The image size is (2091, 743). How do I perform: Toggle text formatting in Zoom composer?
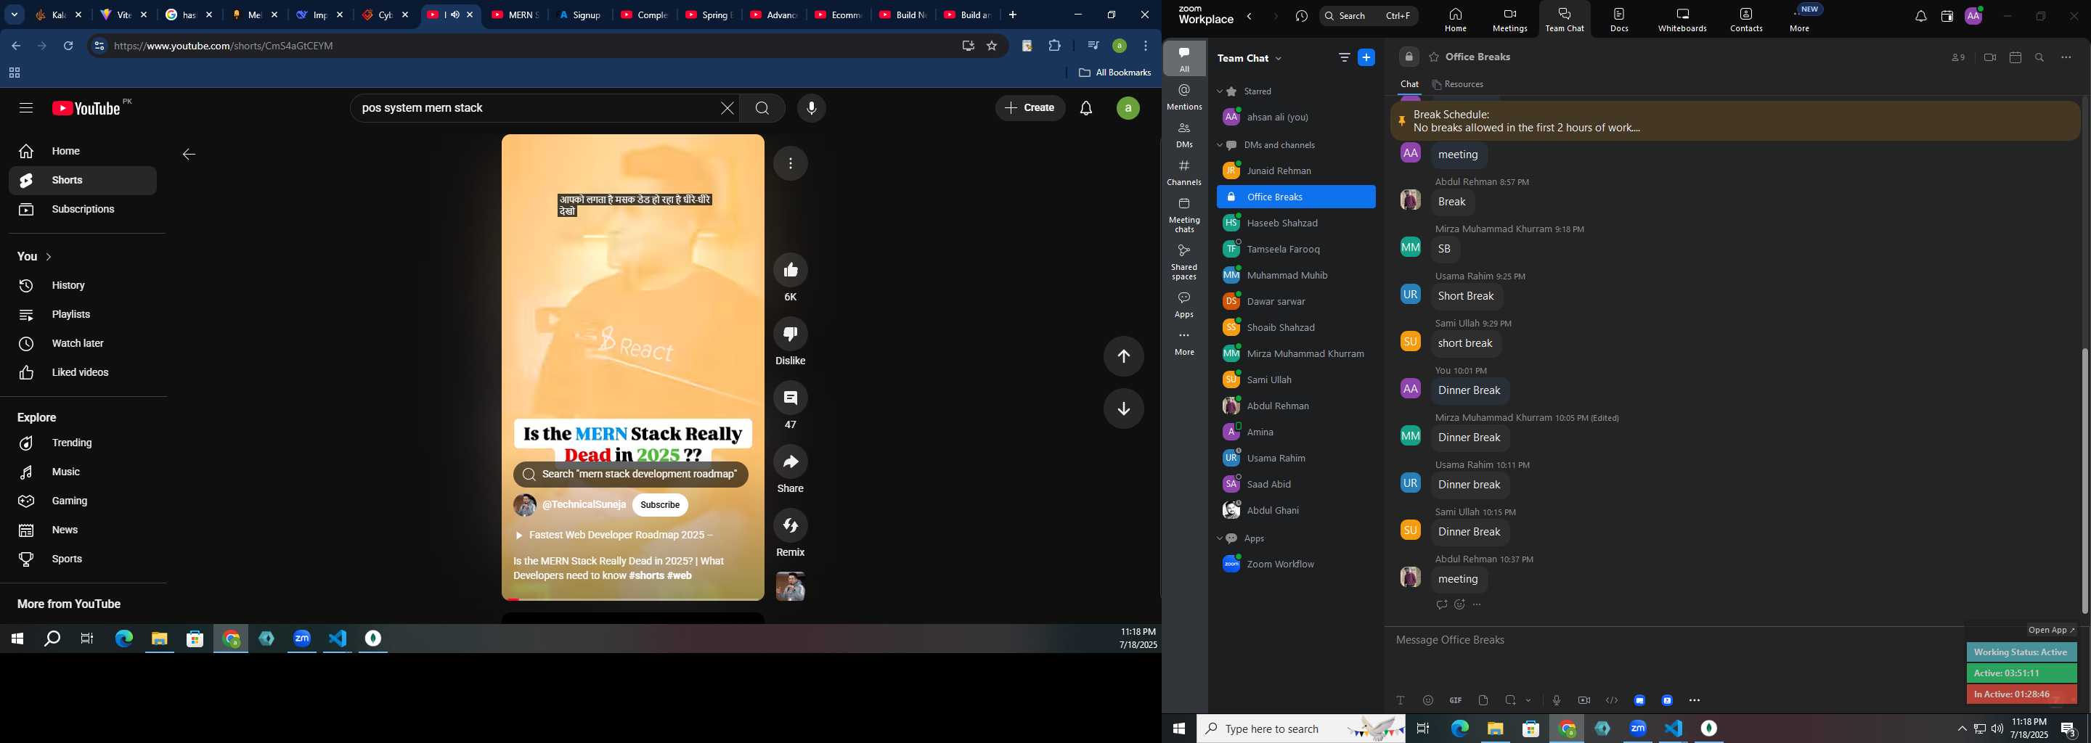1401,700
